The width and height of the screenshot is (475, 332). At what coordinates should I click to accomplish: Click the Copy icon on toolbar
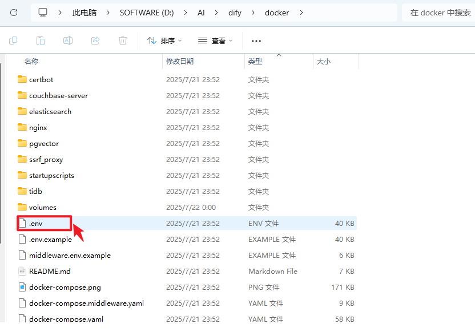(13, 41)
